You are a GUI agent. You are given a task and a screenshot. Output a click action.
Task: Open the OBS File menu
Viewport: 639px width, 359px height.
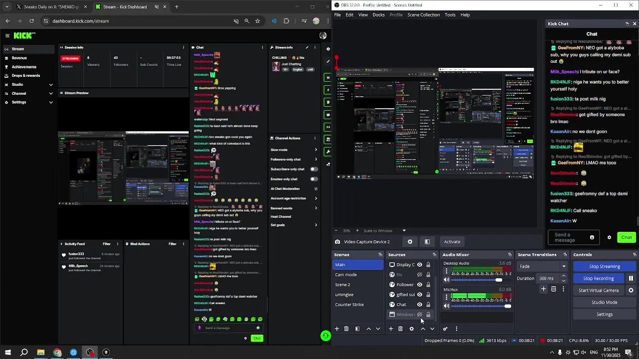[337, 15]
